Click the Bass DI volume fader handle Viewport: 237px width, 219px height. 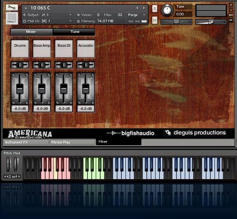click(64, 89)
